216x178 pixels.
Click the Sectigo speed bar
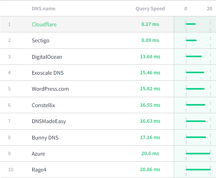[191, 40]
